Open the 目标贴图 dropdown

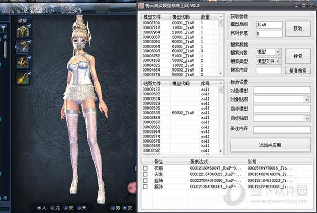pyautogui.click(x=307, y=118)
